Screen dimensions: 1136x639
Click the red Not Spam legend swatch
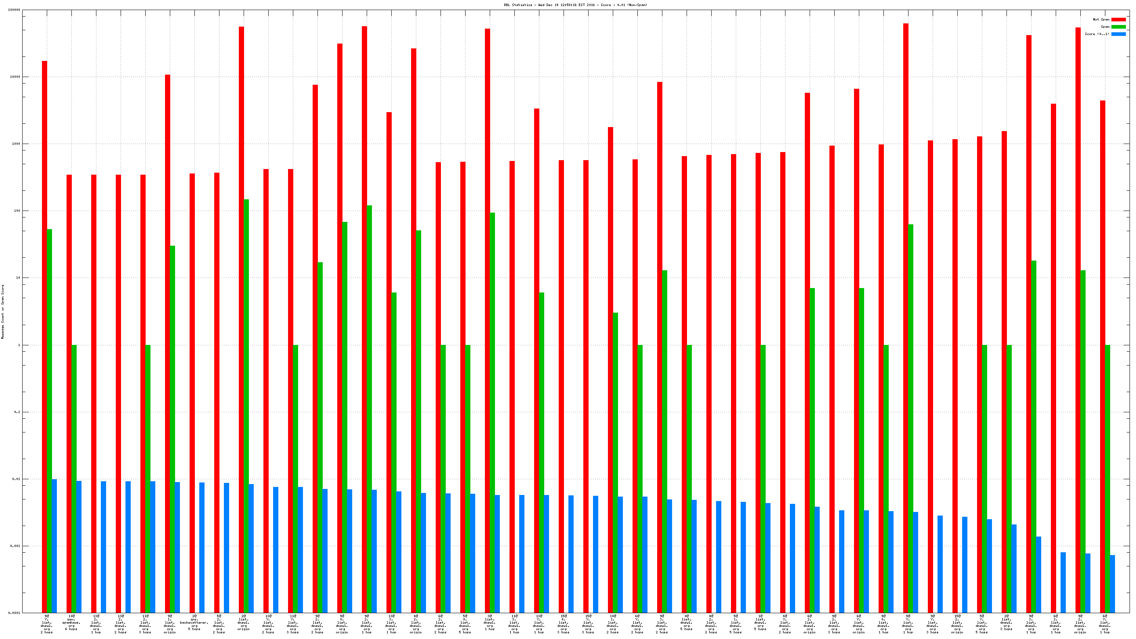coord(1118,19)
